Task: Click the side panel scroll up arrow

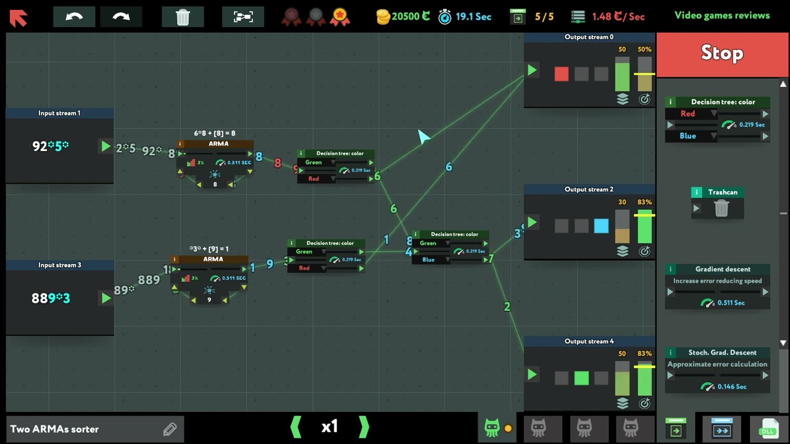Action: point(783,84)
